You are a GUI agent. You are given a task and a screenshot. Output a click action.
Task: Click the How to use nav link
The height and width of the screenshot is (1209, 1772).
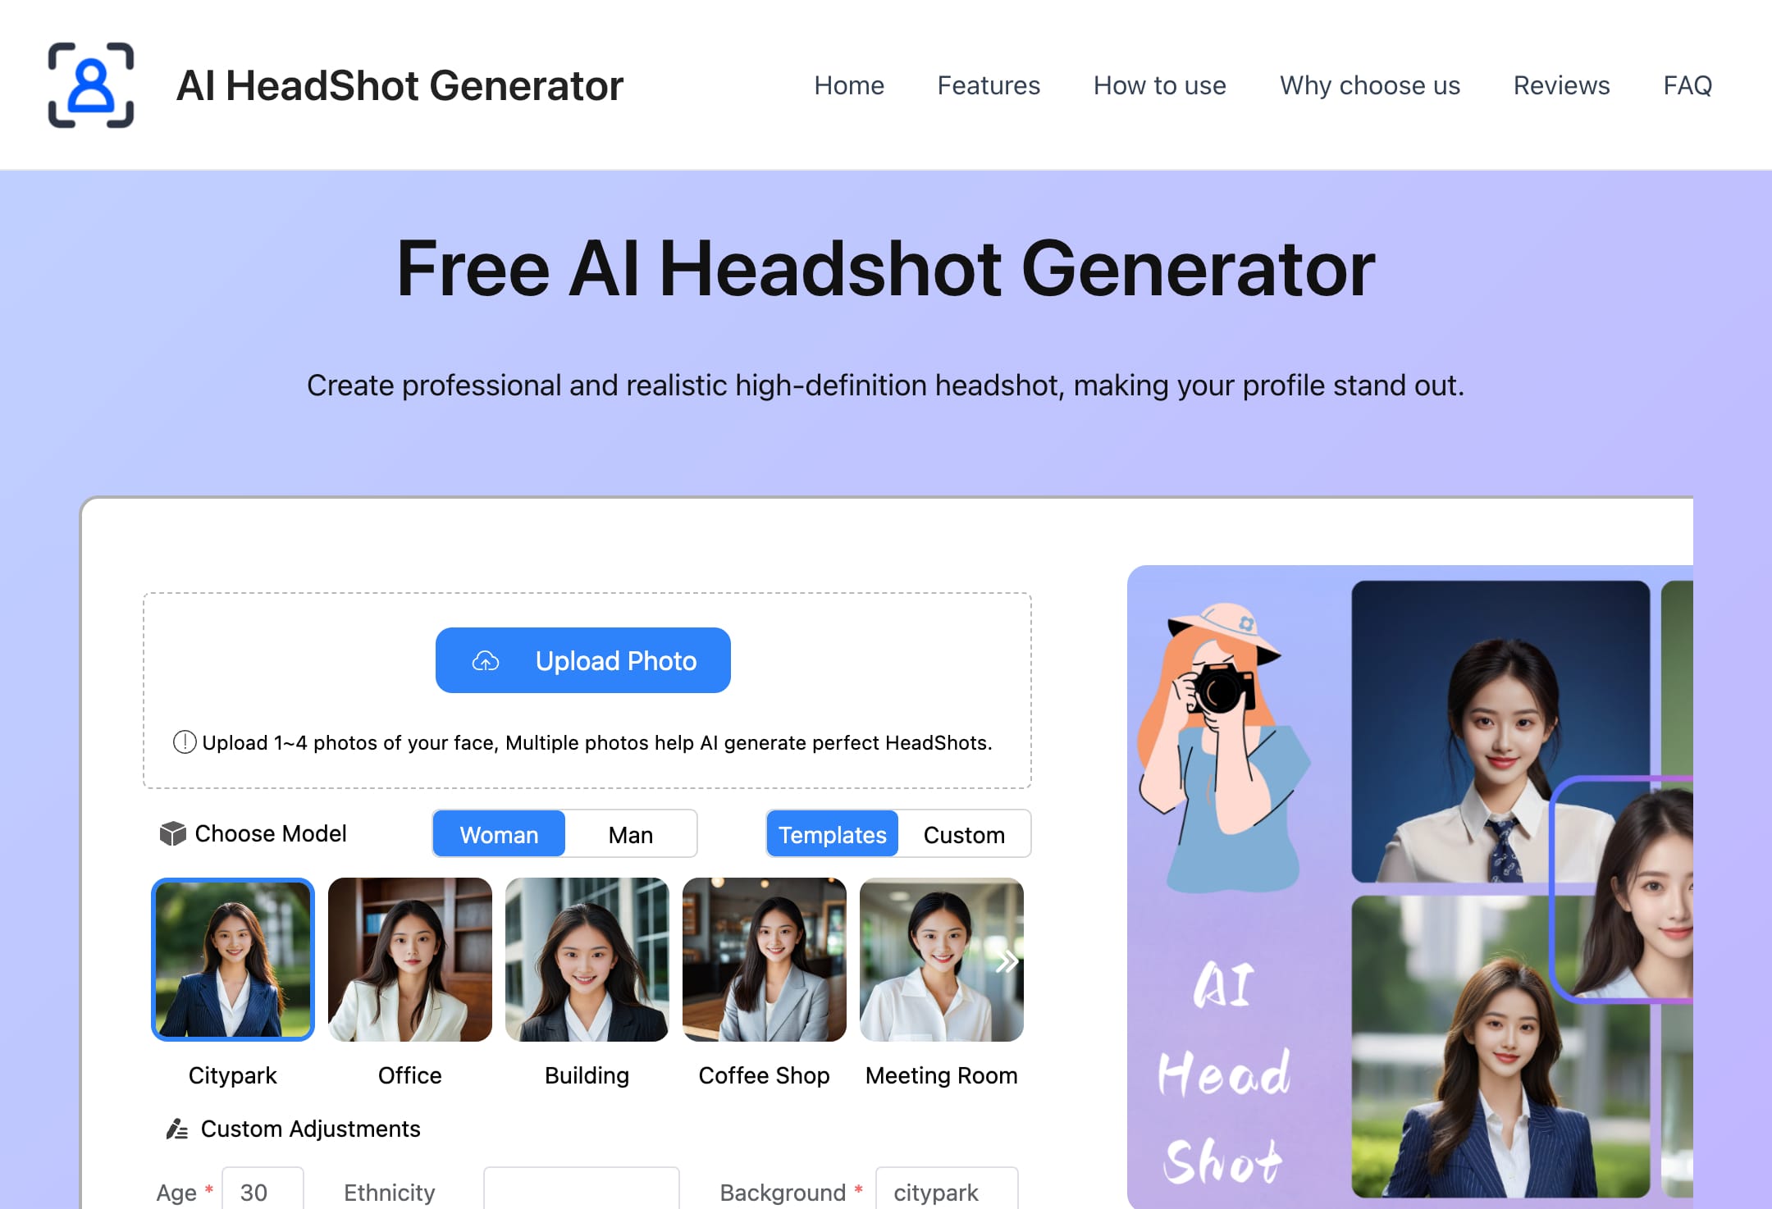click(1159, 84)
